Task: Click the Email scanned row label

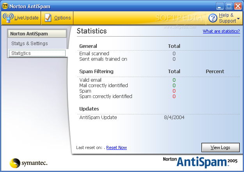Action: point(94,54)
